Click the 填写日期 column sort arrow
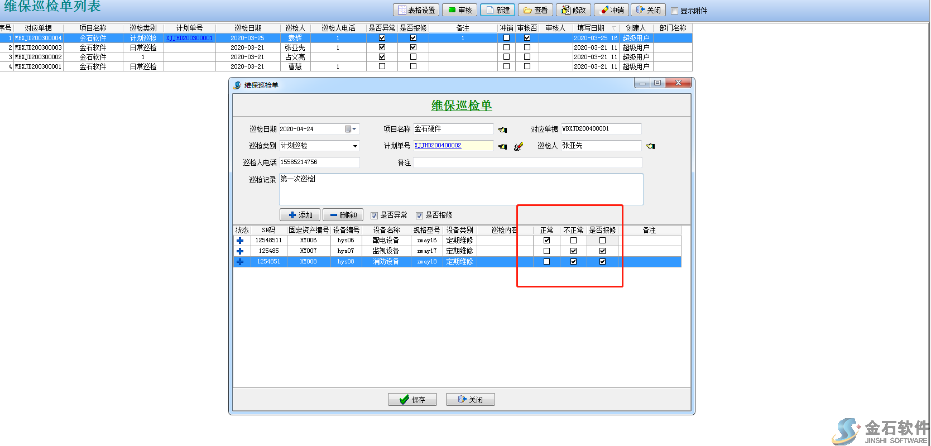The height and width of the screenshot is (446, 931). (614, 28)
